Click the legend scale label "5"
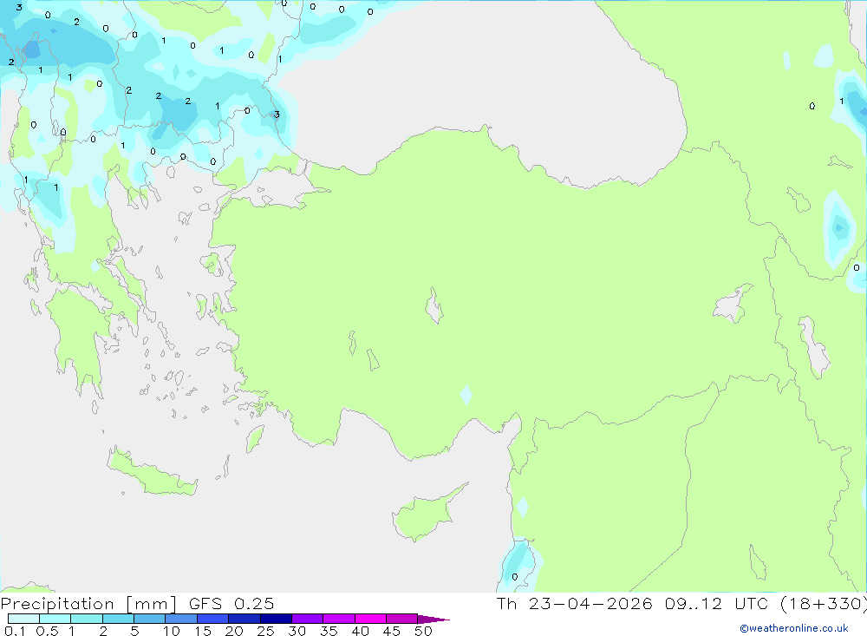 pos(134,631)
